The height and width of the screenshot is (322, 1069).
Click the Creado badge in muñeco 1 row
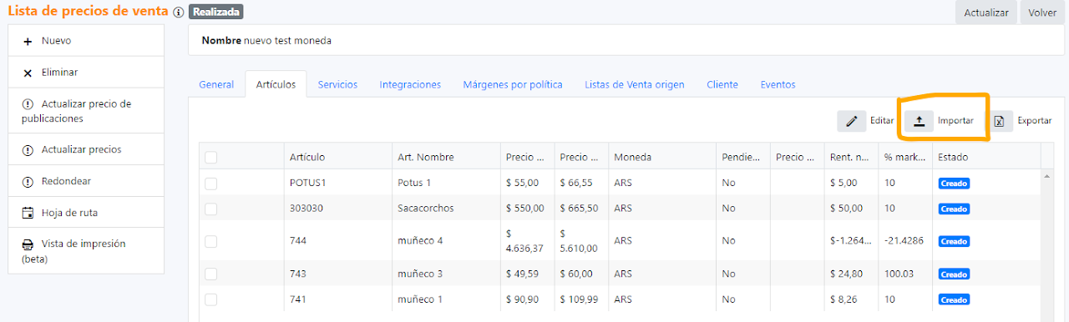(954, 300)
